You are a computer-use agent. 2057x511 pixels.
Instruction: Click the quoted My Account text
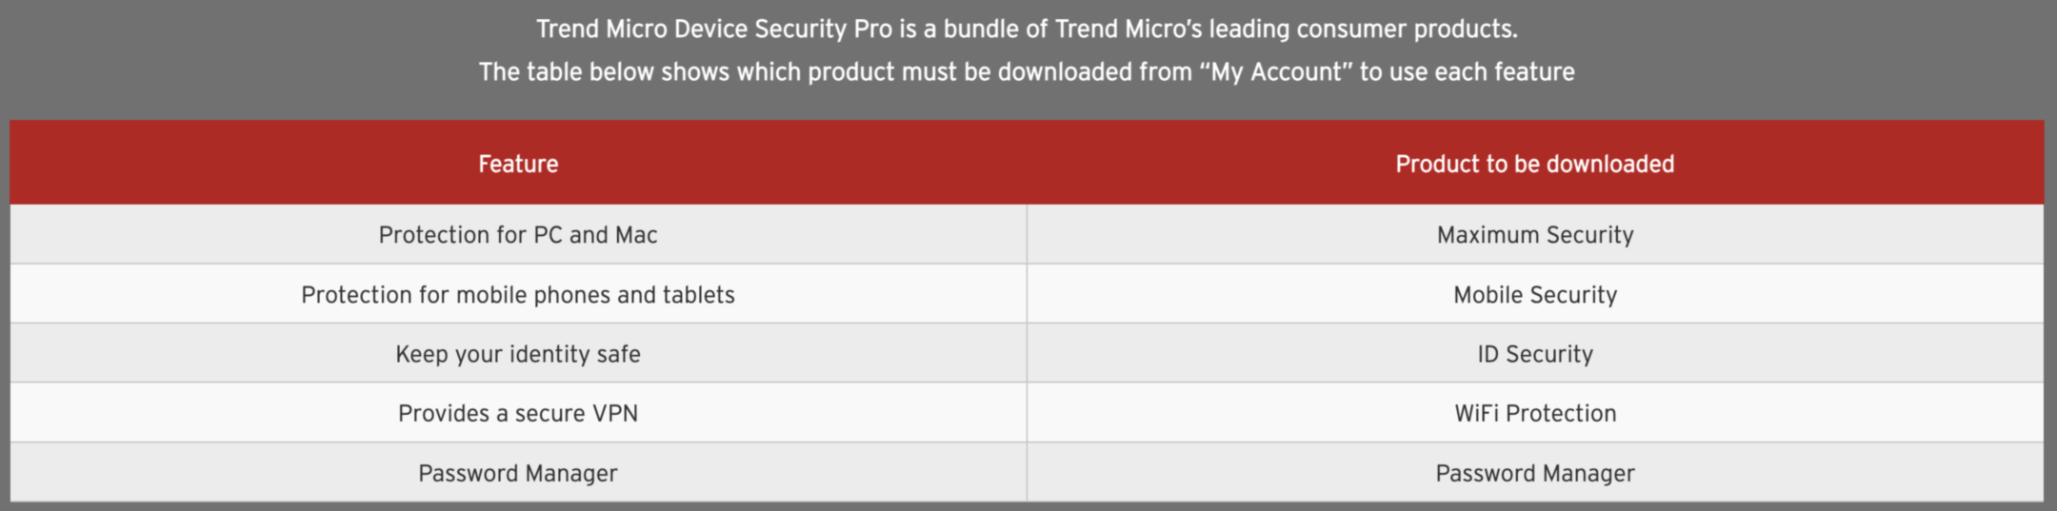coord(1276,72)
